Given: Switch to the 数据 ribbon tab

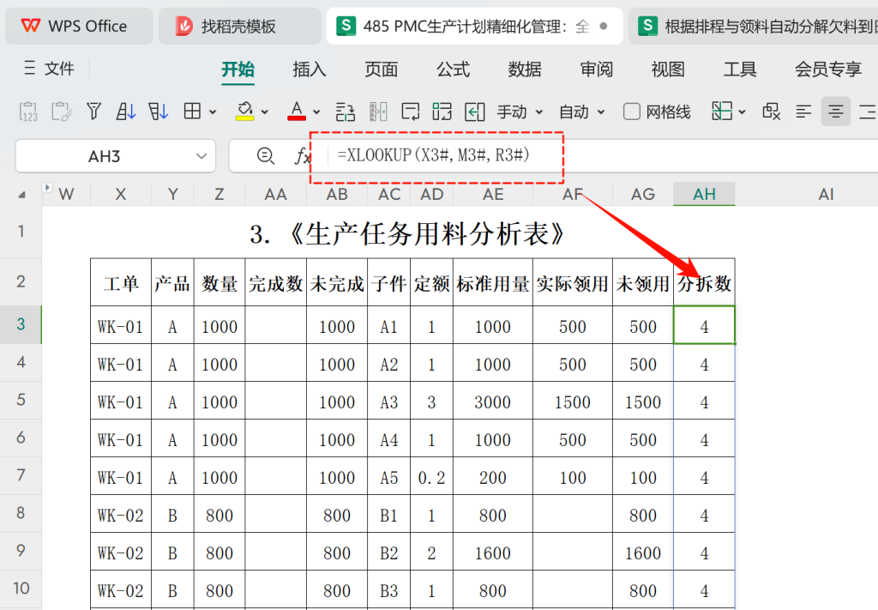Looking at the screenshot, I should pyautogui.click(x=525, y=69).
